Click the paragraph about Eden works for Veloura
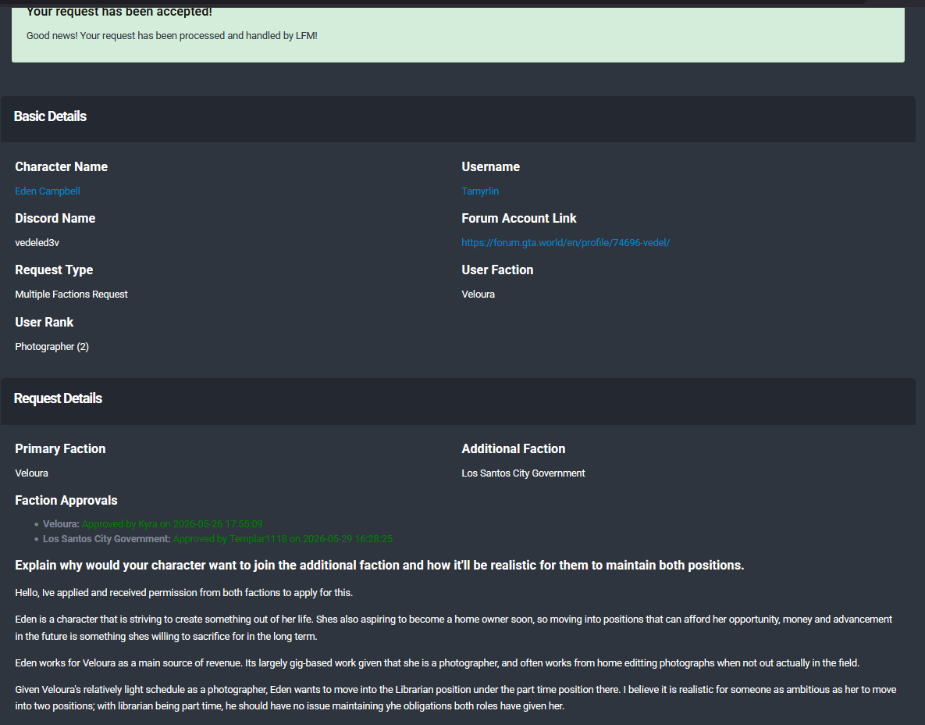Image resolution: width=925 pixels, height=725 pixels. (437, 663)
